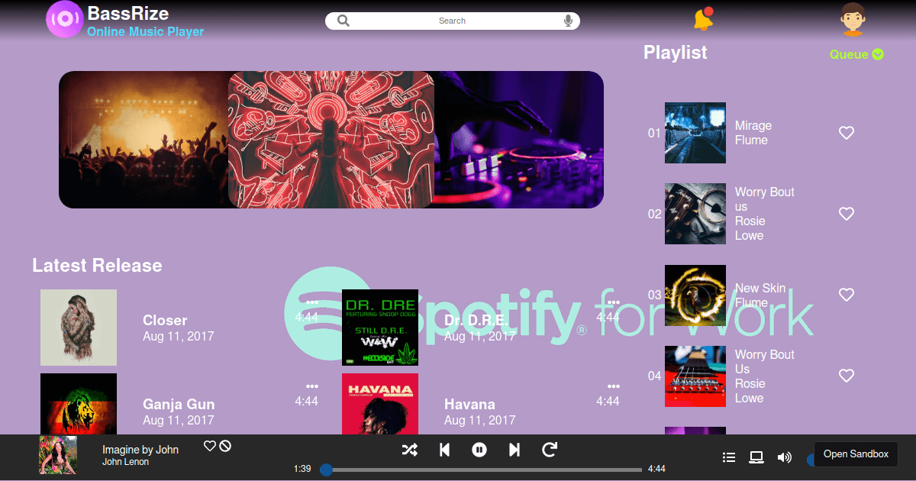The image size is (916, 481).
Task: Click the voice search microphone icon
Action: point(568,20)
